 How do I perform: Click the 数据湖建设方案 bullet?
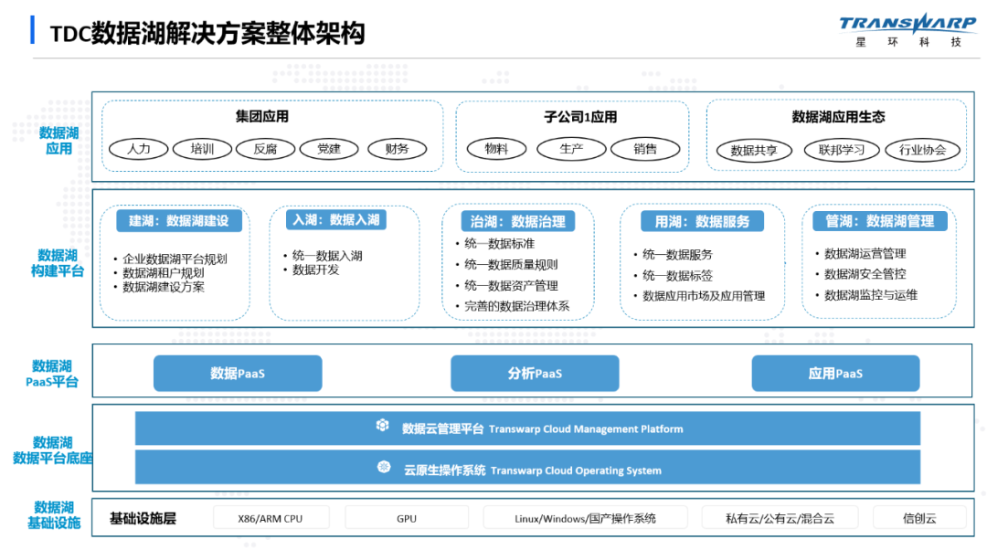(163, 287)
